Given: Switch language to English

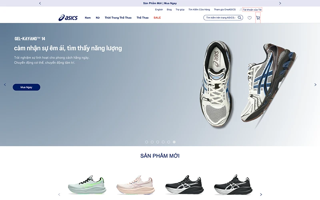Looking at the screenshot, I should pyautogui.click(x=159, y=10).
